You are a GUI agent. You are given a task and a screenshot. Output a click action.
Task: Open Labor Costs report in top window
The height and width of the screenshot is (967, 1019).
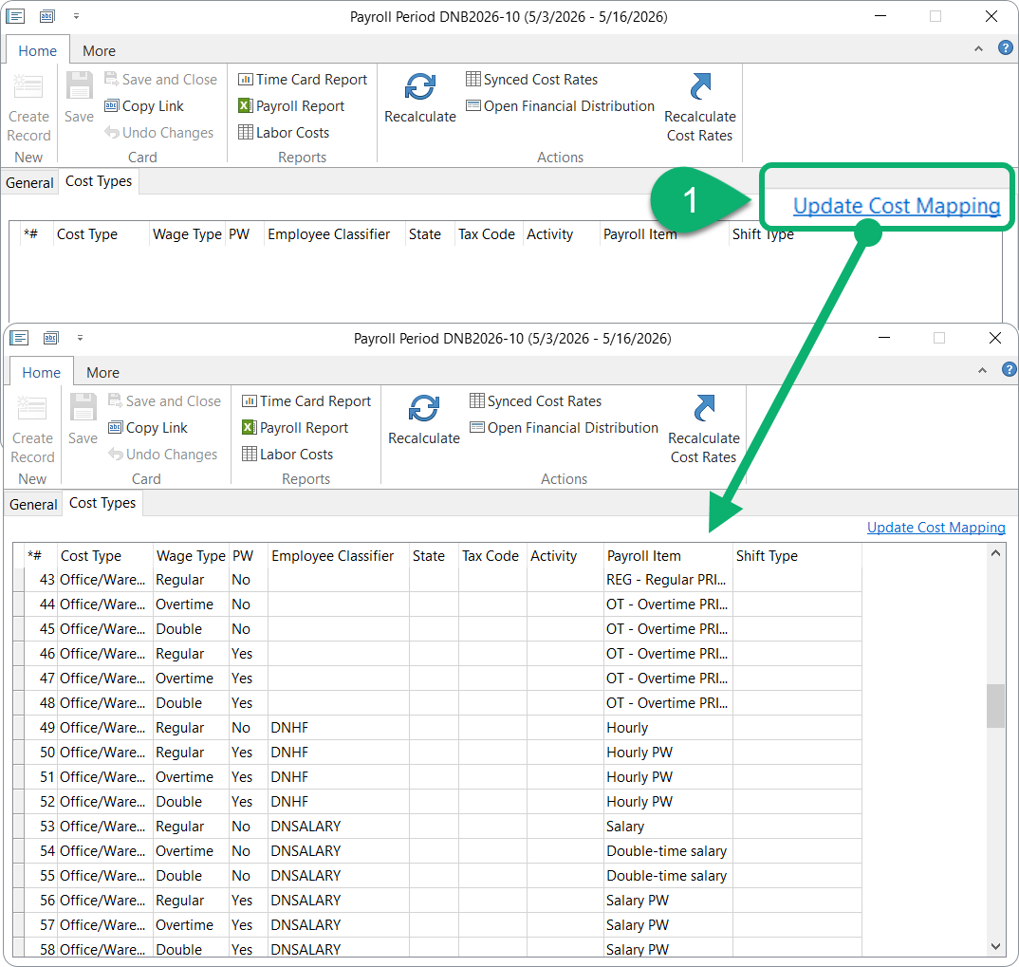(284, 133)
